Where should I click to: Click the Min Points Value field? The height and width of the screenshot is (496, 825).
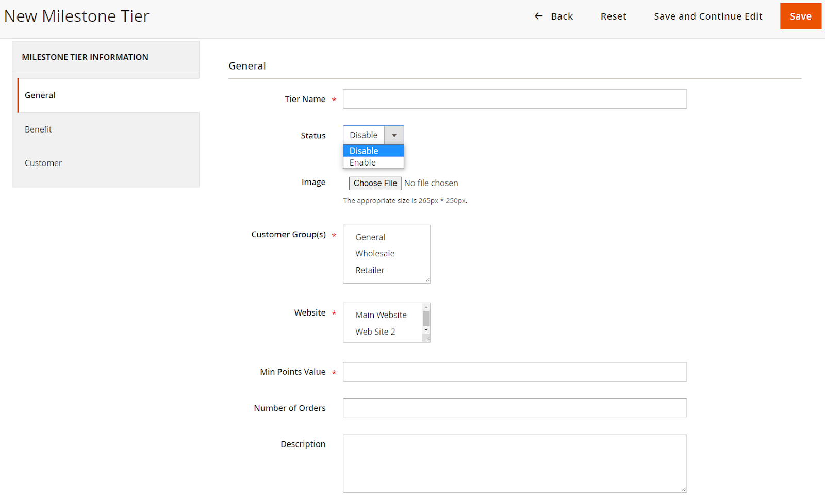click(515, 372)
